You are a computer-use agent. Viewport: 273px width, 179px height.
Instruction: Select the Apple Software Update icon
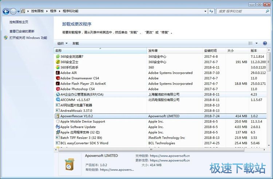[58, 127]
